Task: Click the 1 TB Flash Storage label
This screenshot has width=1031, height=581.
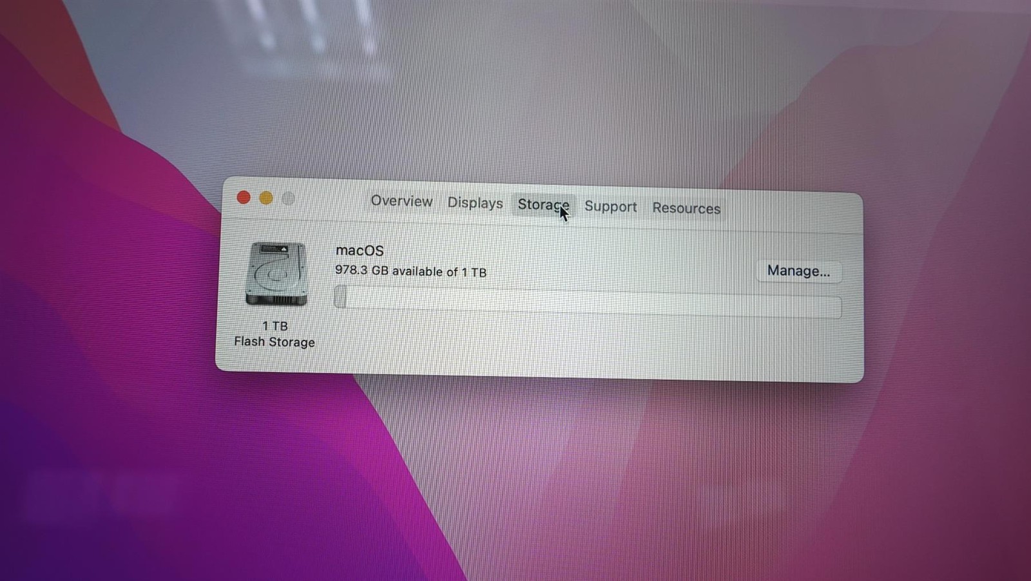Action: tap(275, 334)
